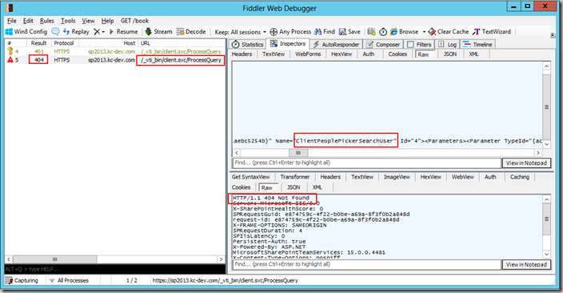Select the Get SyntaxView tab

coord(250,177)
